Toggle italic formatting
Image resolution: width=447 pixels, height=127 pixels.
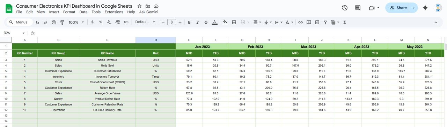click(197, 22)
